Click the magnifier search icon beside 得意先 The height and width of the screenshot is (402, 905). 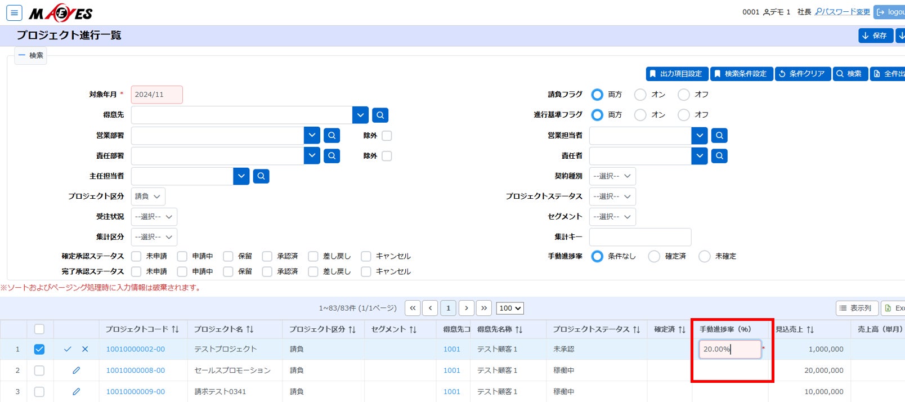[380, 115]
